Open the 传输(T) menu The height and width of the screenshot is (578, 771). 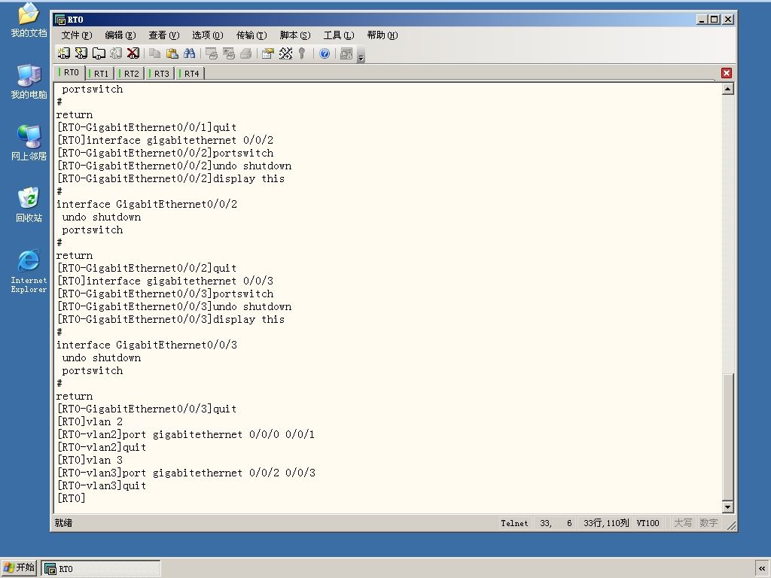tap(251, 35)
